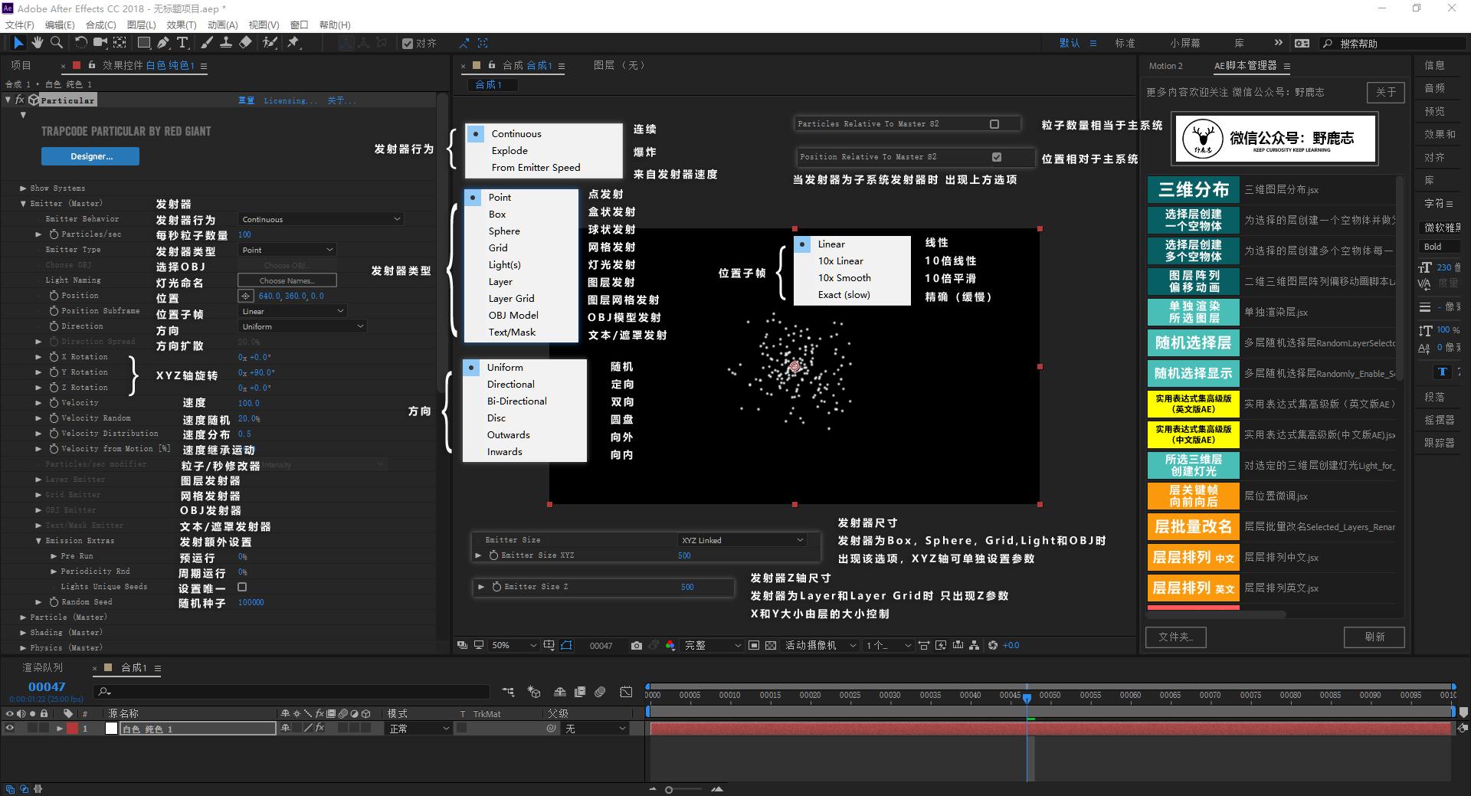Open the Emitter Type dropdown

coord(287,250)
